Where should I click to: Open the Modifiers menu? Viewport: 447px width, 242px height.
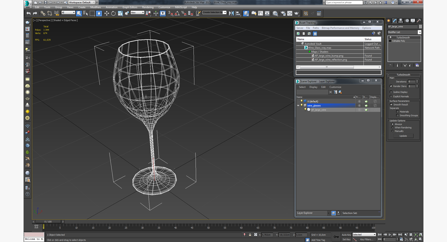pos(95,7)
